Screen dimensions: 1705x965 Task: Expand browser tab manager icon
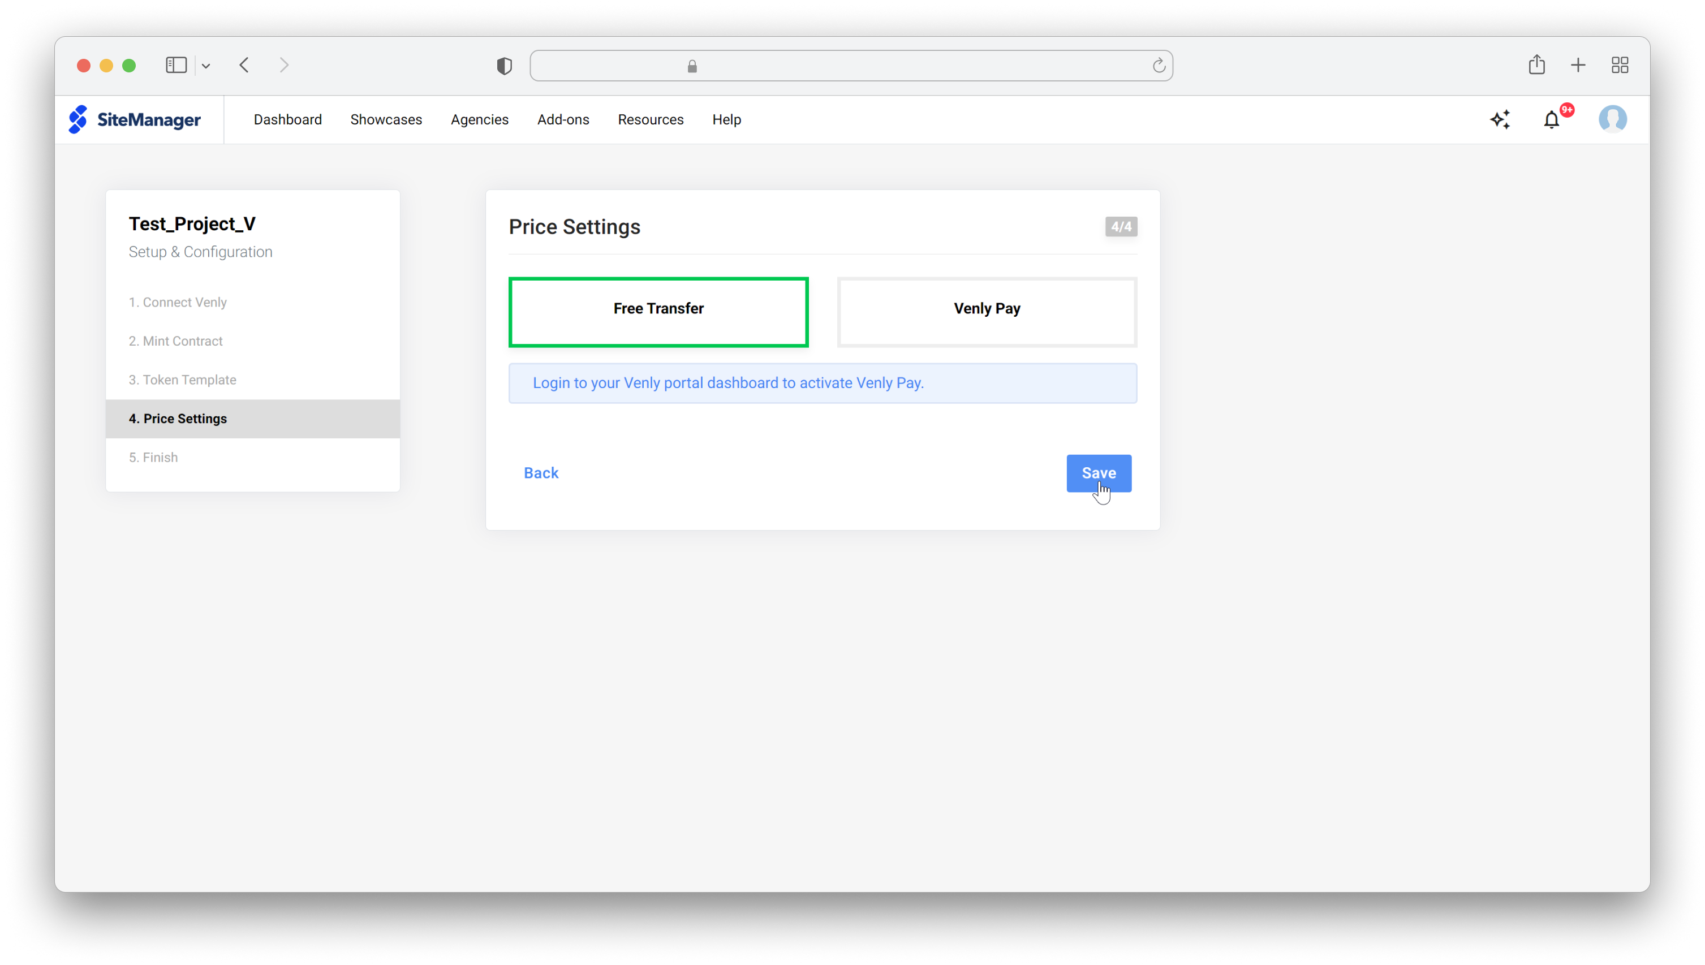pyautogui.click(x=1620, y=64)
